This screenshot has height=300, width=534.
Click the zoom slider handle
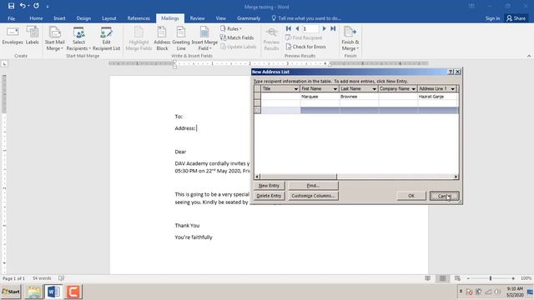(x=491, y=278)
